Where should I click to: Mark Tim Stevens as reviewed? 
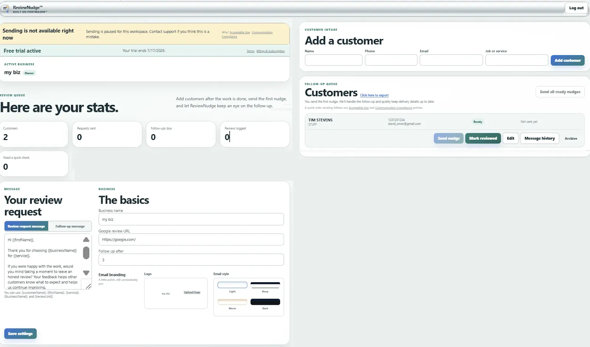[x=483, y=138]
